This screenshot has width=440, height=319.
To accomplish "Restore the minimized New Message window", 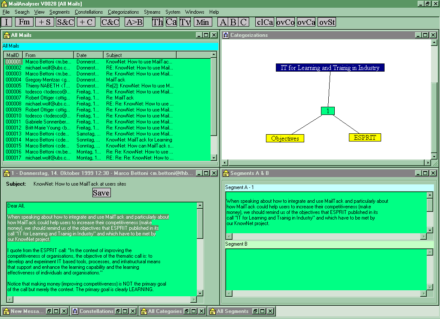I will (x=49, y=311).
